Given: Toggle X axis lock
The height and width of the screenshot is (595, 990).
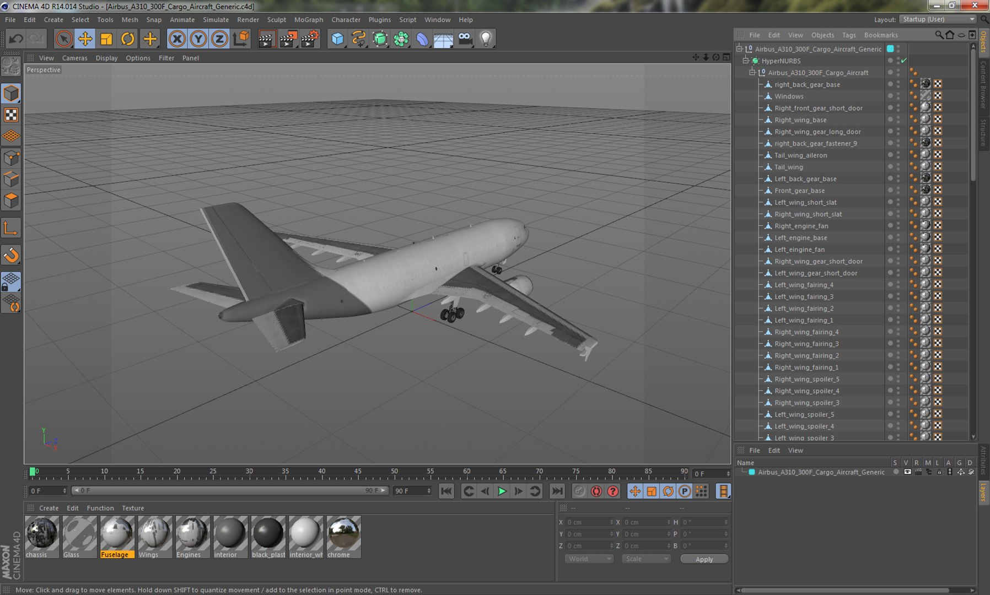Looking at the screenshot, I should pos(177,39).
